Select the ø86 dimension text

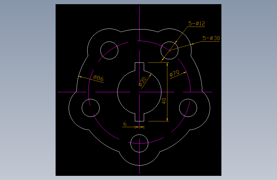tap(98, 78)
